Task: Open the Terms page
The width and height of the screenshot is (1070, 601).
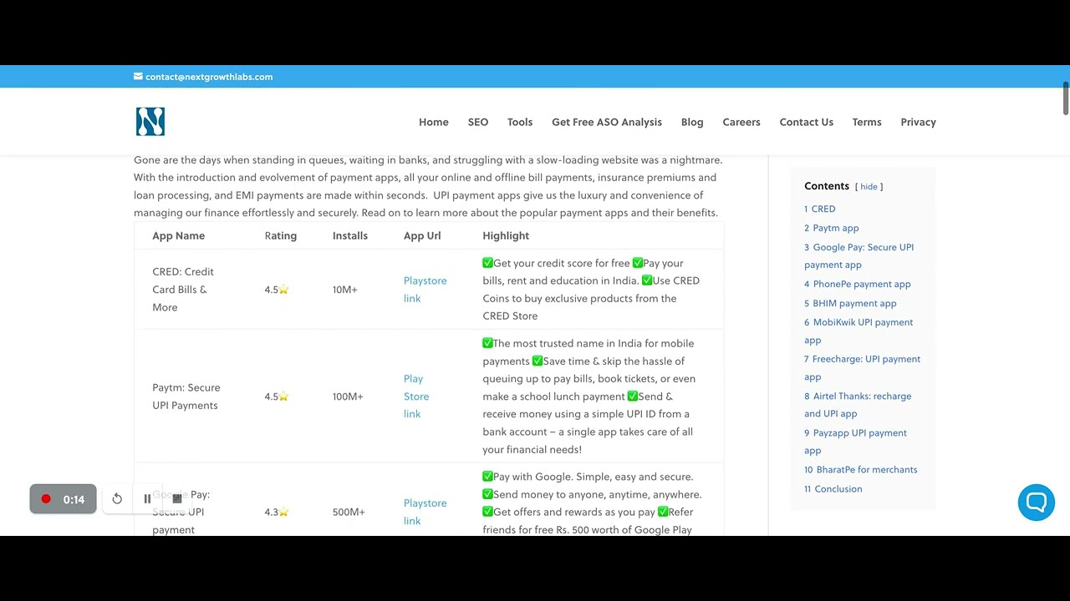Action: point(867,122)
